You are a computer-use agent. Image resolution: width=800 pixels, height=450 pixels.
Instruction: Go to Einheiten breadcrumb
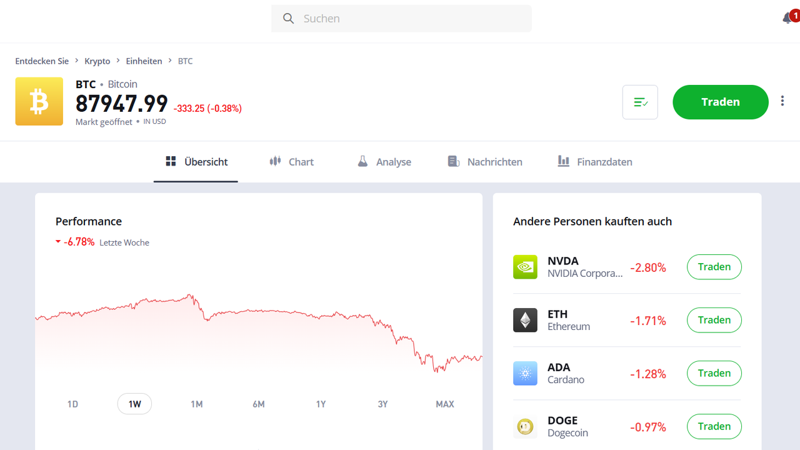[144, 61]
